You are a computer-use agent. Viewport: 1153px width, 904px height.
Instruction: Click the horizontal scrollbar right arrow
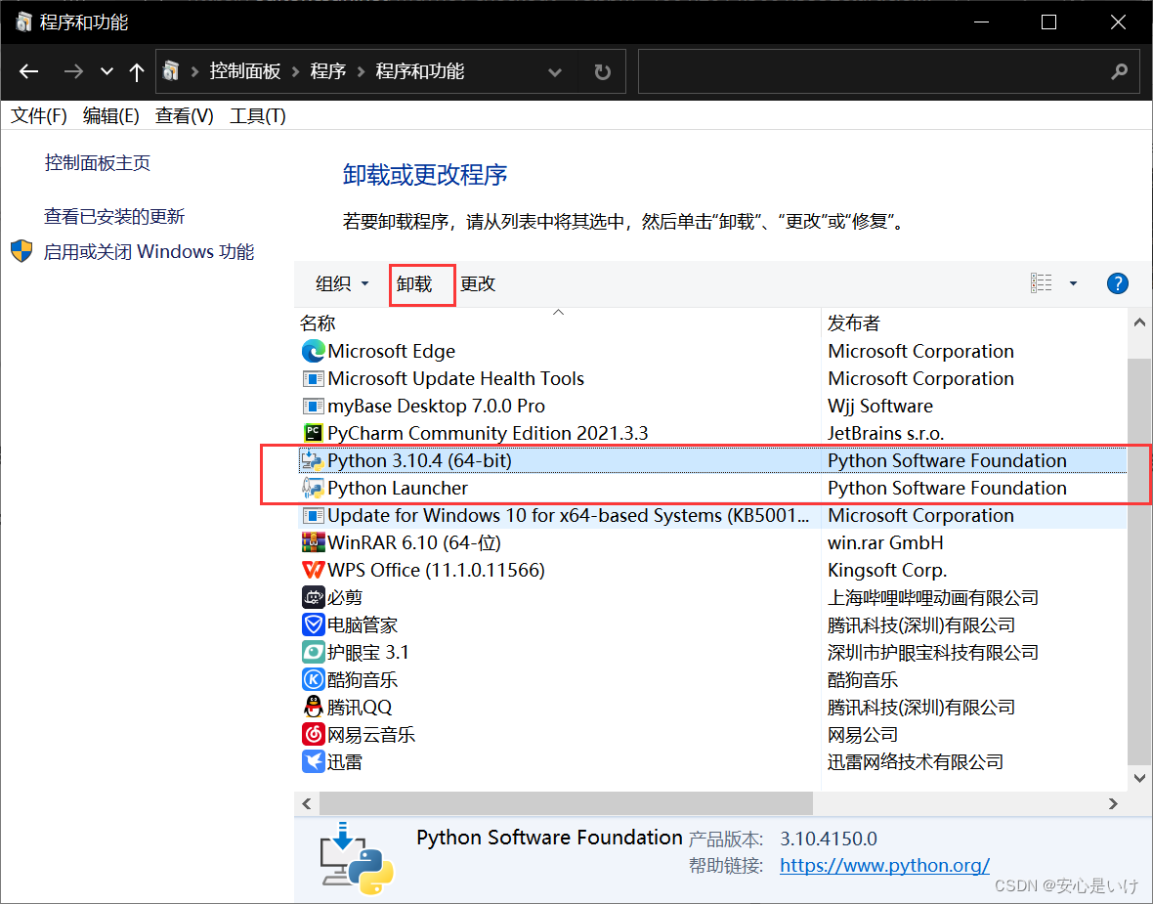click(x=1113, y=804)
